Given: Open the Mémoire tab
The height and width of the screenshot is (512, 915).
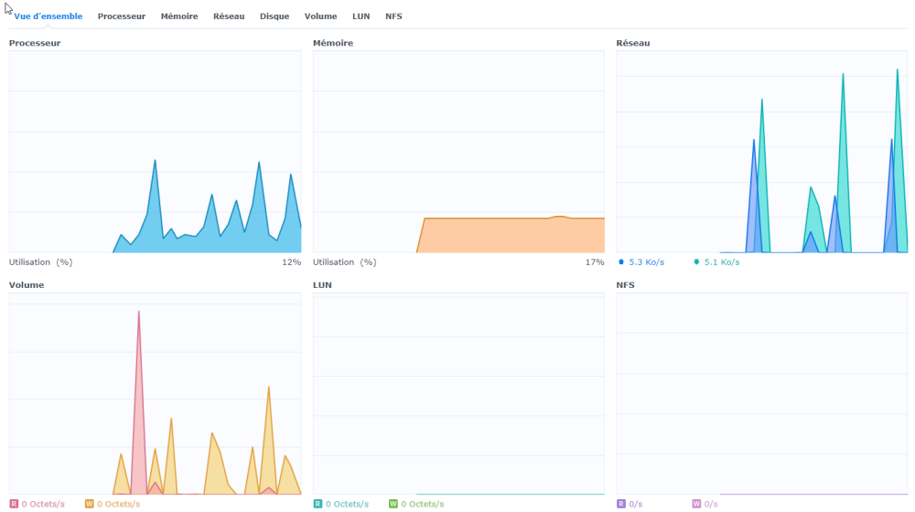Looking at the screenshot, I should 179,16.
